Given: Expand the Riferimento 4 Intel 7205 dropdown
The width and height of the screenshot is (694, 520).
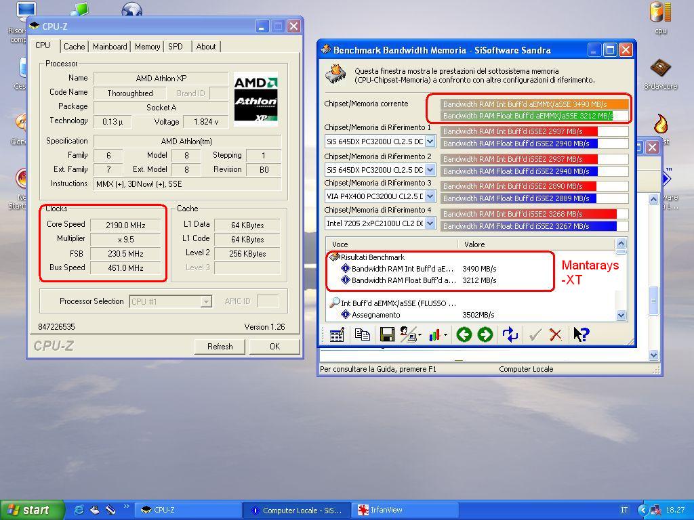Looking at the screenshot, I should (430, 223).
